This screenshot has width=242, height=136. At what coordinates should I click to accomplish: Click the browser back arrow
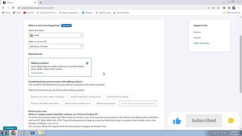point(3,8)
